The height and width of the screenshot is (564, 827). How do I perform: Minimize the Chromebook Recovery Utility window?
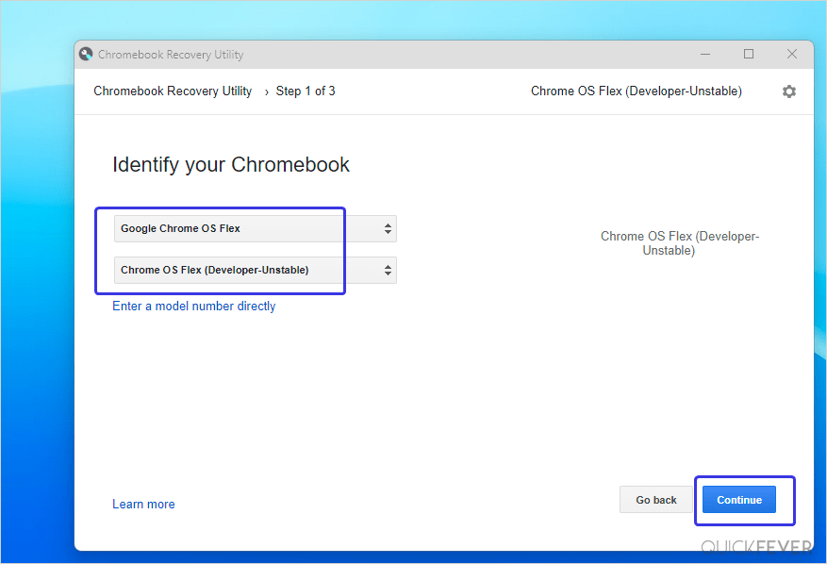coord(705,54)
